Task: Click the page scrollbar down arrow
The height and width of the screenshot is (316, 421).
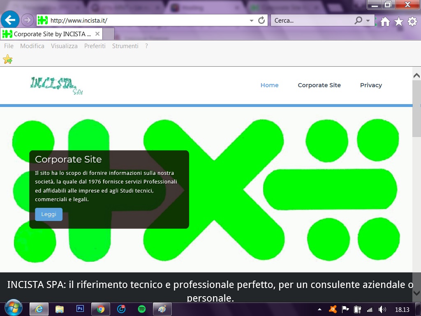Action: coord(416,293)
